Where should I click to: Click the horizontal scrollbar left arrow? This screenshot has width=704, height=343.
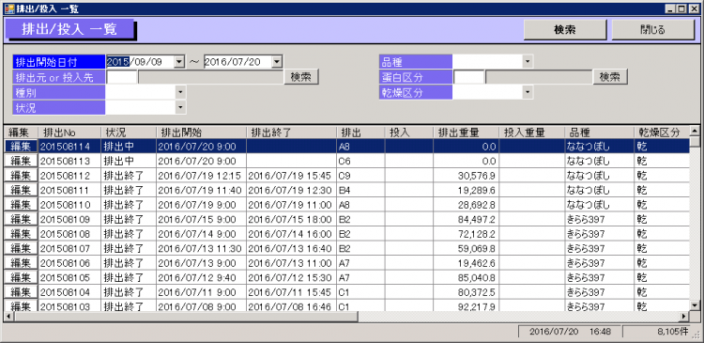tap(9, 316)
